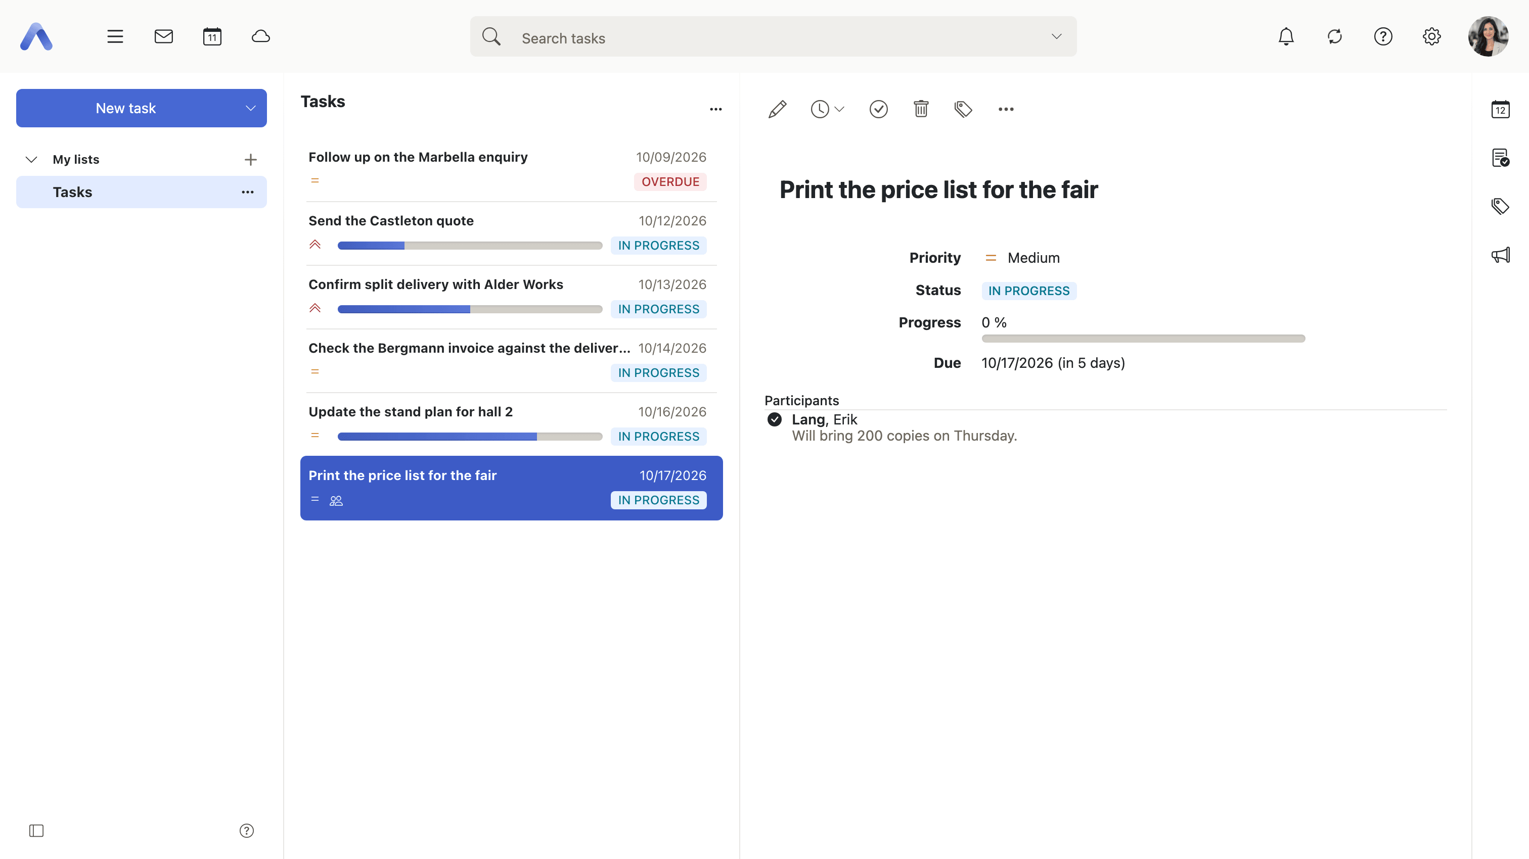The height and width of the screenshot is (859, 1529).
Task: Add a new list with plus icon
Action: [x=250, y=160]
